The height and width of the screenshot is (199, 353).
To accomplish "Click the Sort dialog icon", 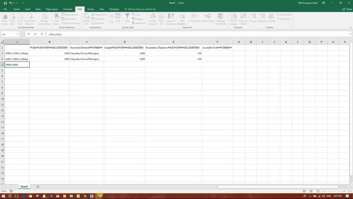I will (118, 18).
